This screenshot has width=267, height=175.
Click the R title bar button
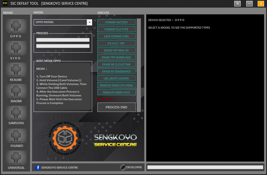(x=237, y=4)
